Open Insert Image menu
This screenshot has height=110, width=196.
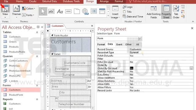[x=115, y=12]
